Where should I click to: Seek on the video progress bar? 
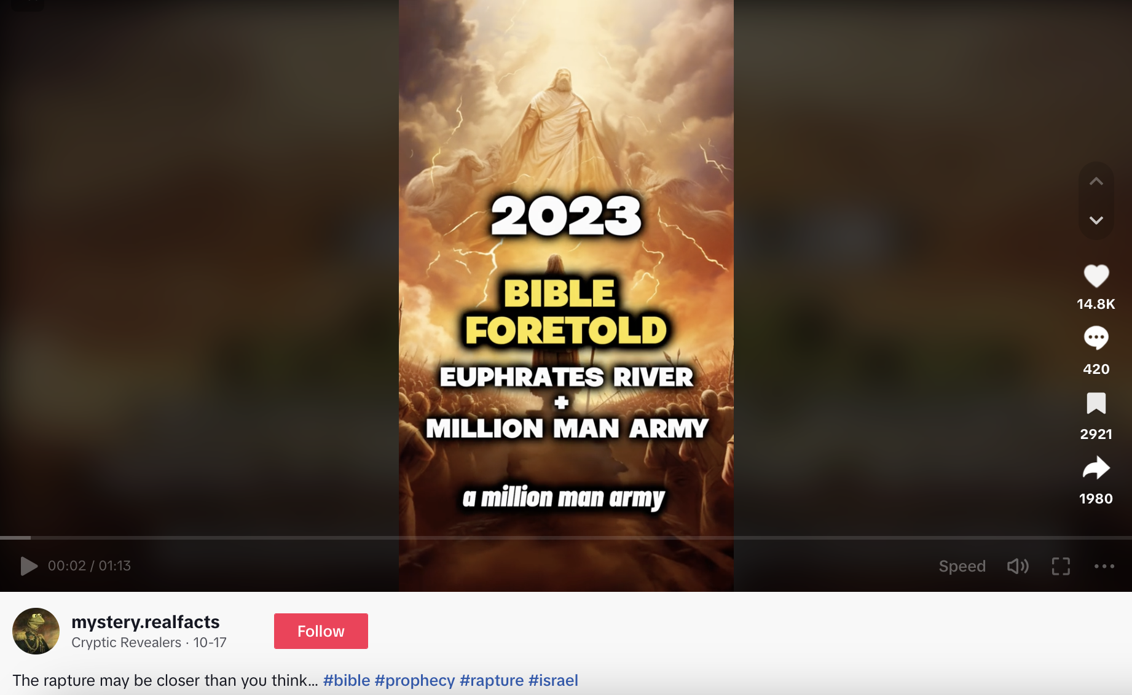(x=566, y=538)
